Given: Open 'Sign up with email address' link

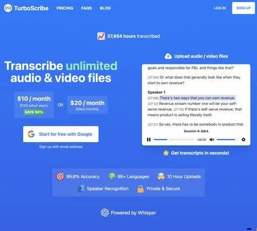Looking at the screenshot, I should tap(61, 147).
